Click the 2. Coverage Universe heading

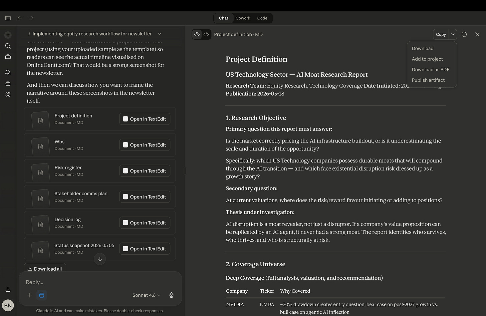tap(255, 264)
